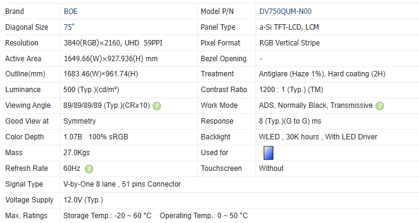
Task: Click the help icon beside 60Hz refresh rate
Action: point(89,169)
